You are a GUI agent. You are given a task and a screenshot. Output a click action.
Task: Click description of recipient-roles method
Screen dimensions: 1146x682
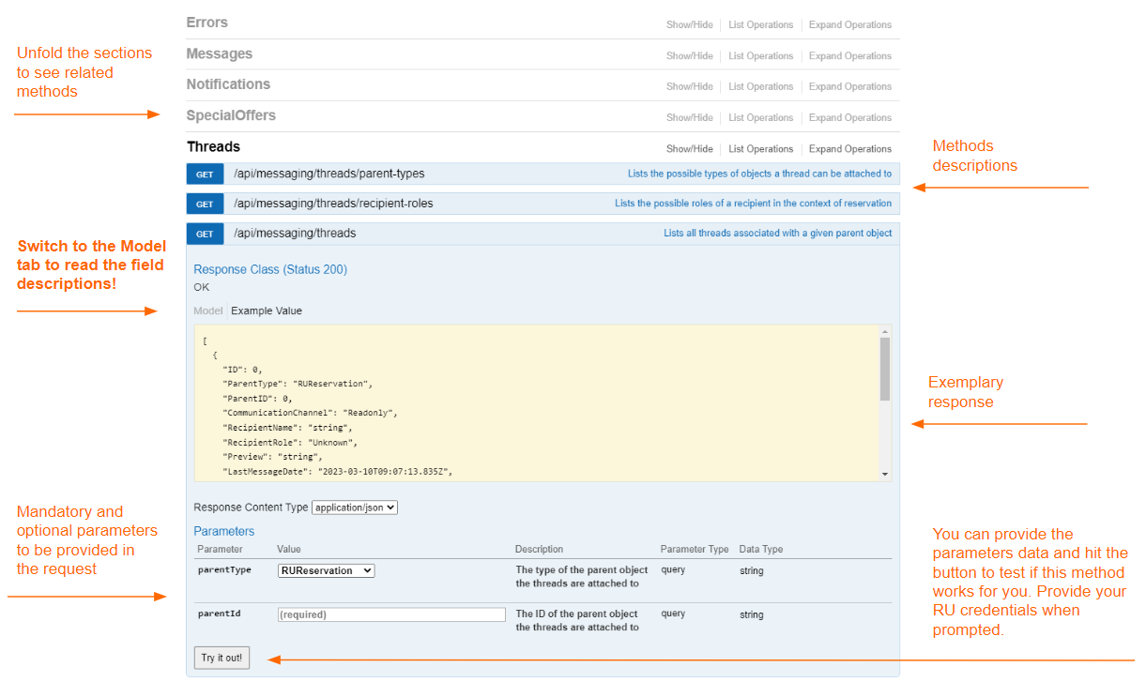point(753,204)
